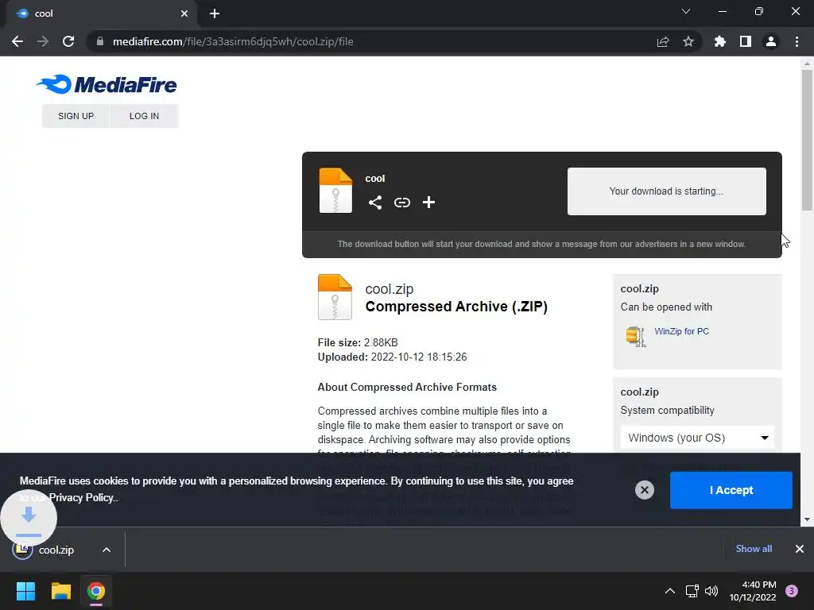Image resolution: width=814 pixels, height=610 pixels.
Task: Click the File size: 2.88KB text
Action: click(358, 343)
